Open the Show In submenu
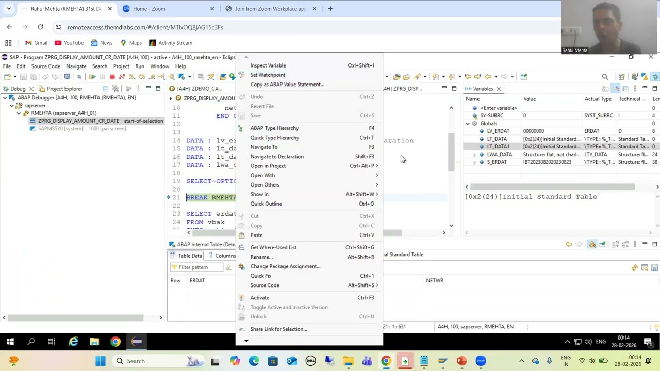Image resolution: width=660 pixels, height=371 pixels. coord(309,194)
